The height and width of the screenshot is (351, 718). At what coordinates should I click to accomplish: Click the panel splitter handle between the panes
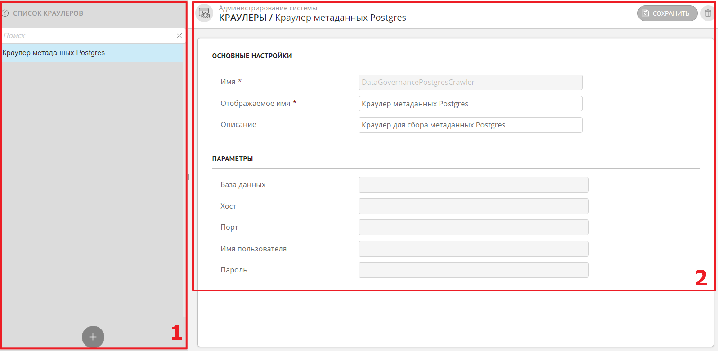(x=188, y=177)
